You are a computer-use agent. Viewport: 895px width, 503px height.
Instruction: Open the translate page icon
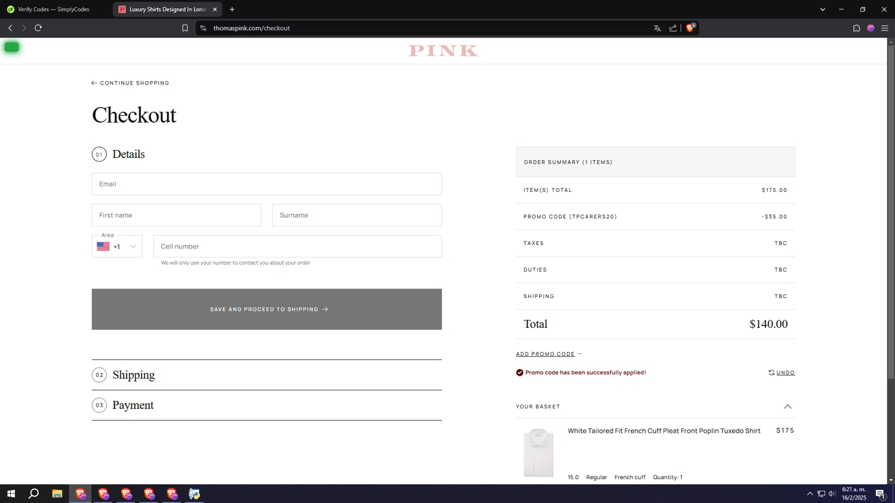click(x=657, y=28)
